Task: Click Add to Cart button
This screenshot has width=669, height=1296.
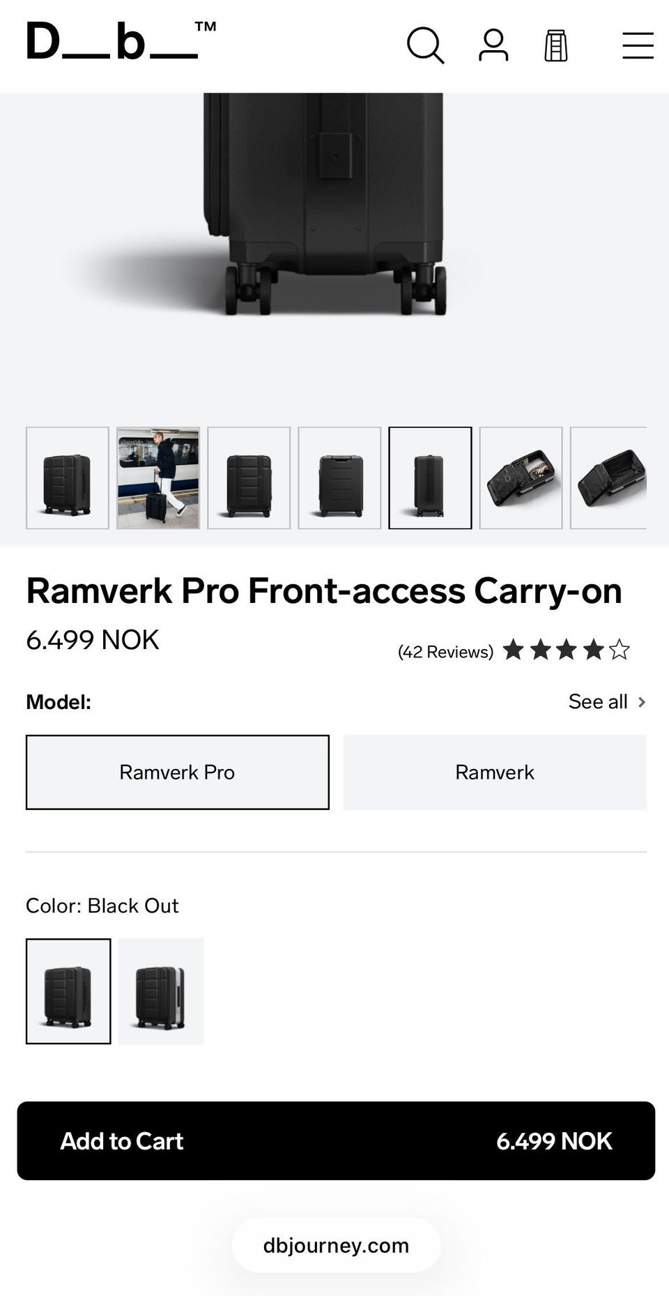Action: click(x=336, y=1141)
